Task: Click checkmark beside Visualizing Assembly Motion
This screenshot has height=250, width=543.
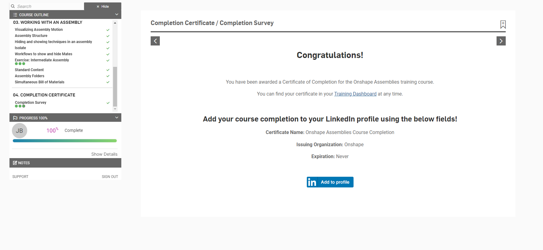Action: click(x=108, y=30)
